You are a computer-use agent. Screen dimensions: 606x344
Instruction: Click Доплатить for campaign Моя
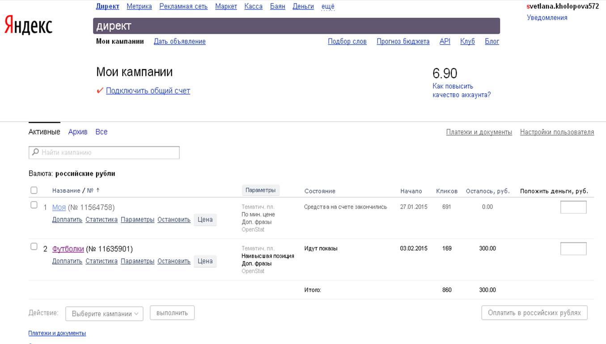(67, 220)
